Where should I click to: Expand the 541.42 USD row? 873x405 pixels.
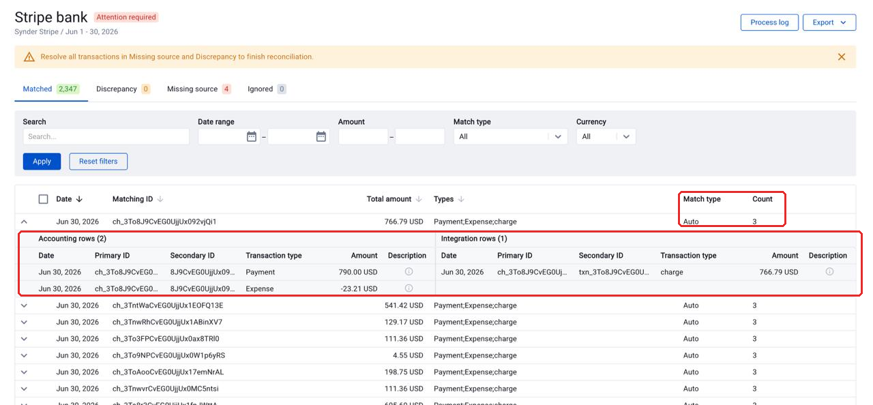pyautogui.click(x=24, y=305)
